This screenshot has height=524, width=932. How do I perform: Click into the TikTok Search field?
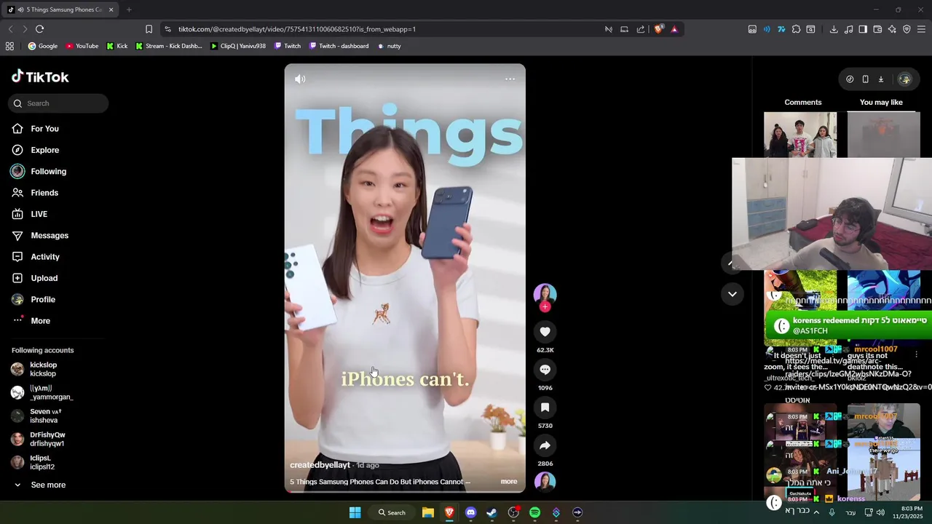[58, 103]
